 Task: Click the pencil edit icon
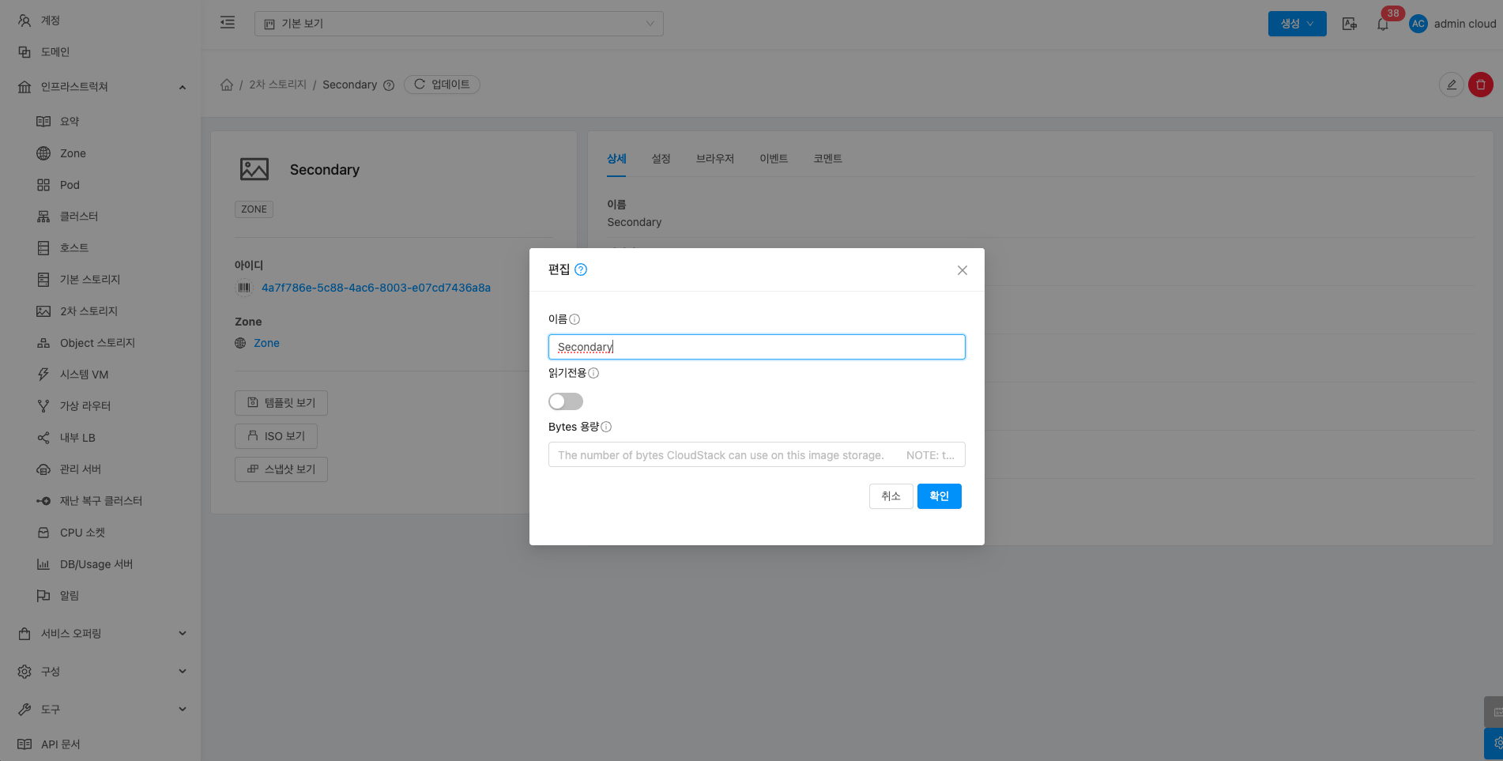click(x=1451, y=85)
